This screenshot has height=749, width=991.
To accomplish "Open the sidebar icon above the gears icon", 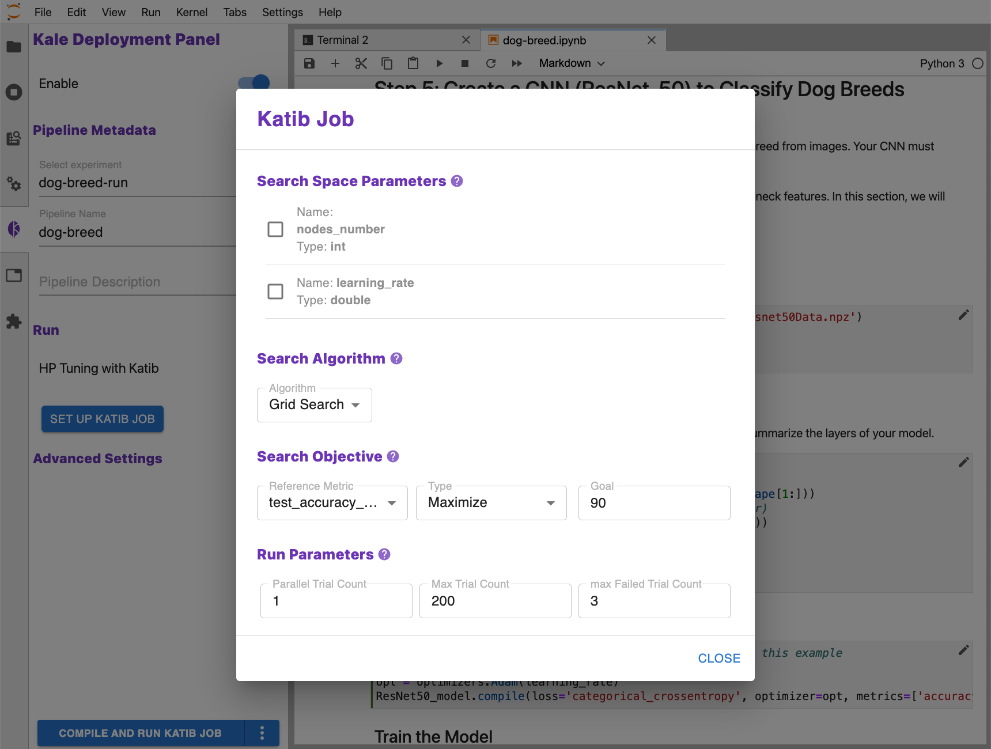I will coord(14,138).
